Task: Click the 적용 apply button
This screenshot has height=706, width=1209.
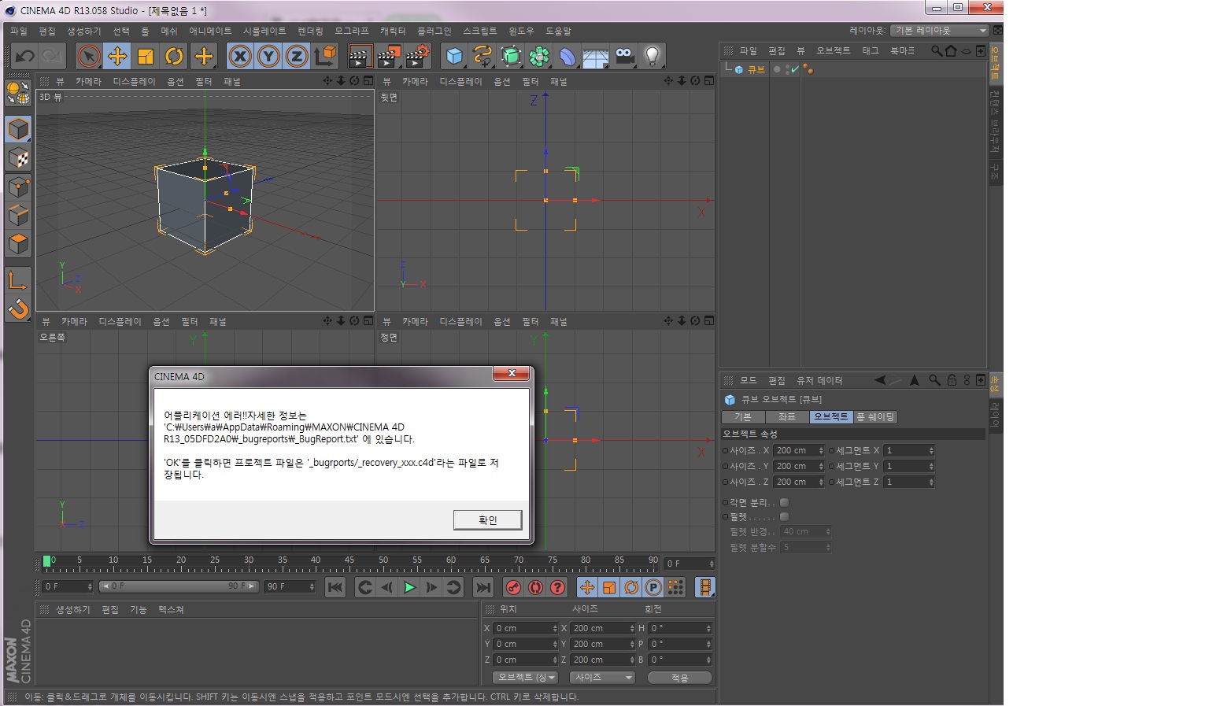Action: tap(680, 678)
